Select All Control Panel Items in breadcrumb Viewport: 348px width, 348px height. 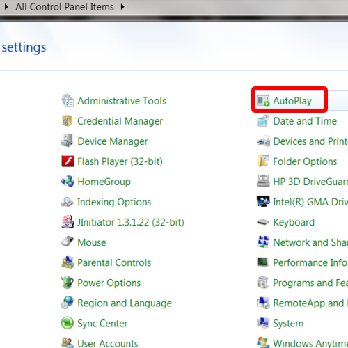coord(65,7)
